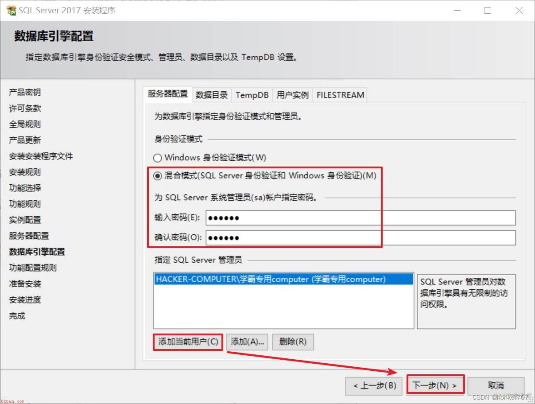The height and width of the screenshot is (404, 535).
Task: Click 准备安装 step in sidebar
Action: (25, 284)
